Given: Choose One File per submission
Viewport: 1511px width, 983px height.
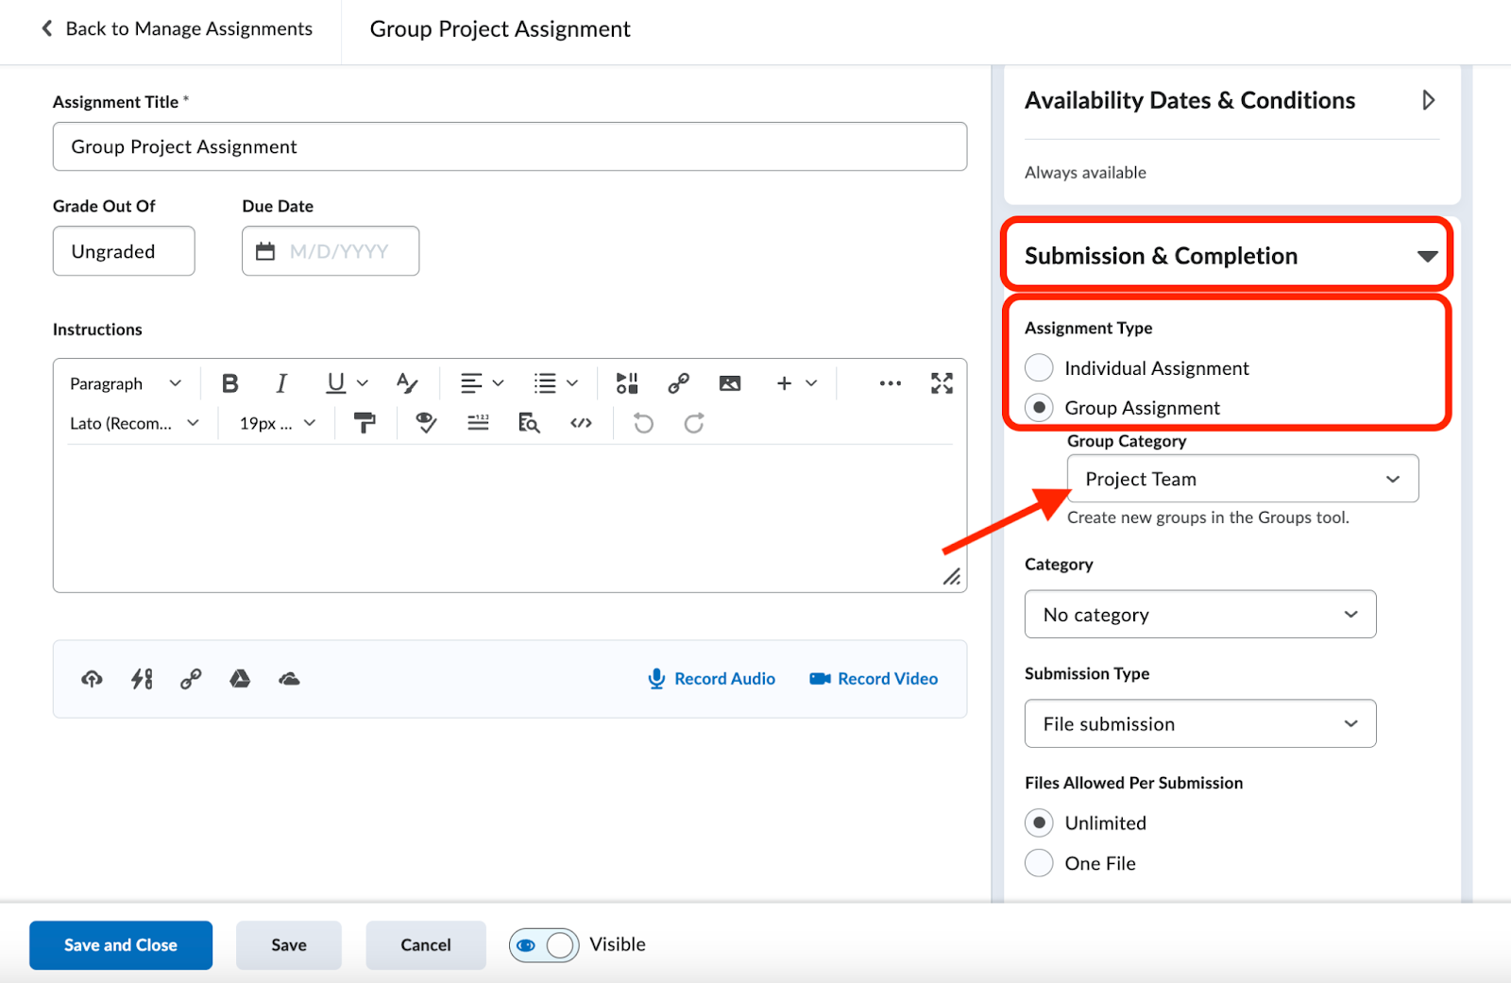Looking at the screenshot, I should tap(1039, 863).
